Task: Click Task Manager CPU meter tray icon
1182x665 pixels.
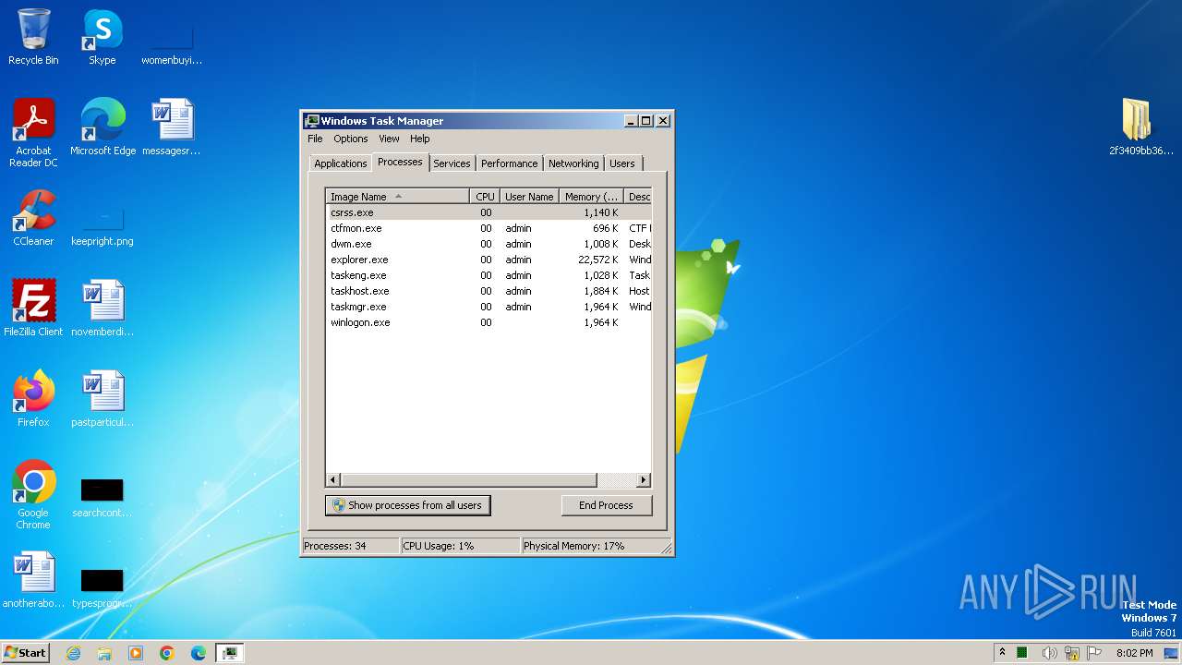Action: (1023, 653)
